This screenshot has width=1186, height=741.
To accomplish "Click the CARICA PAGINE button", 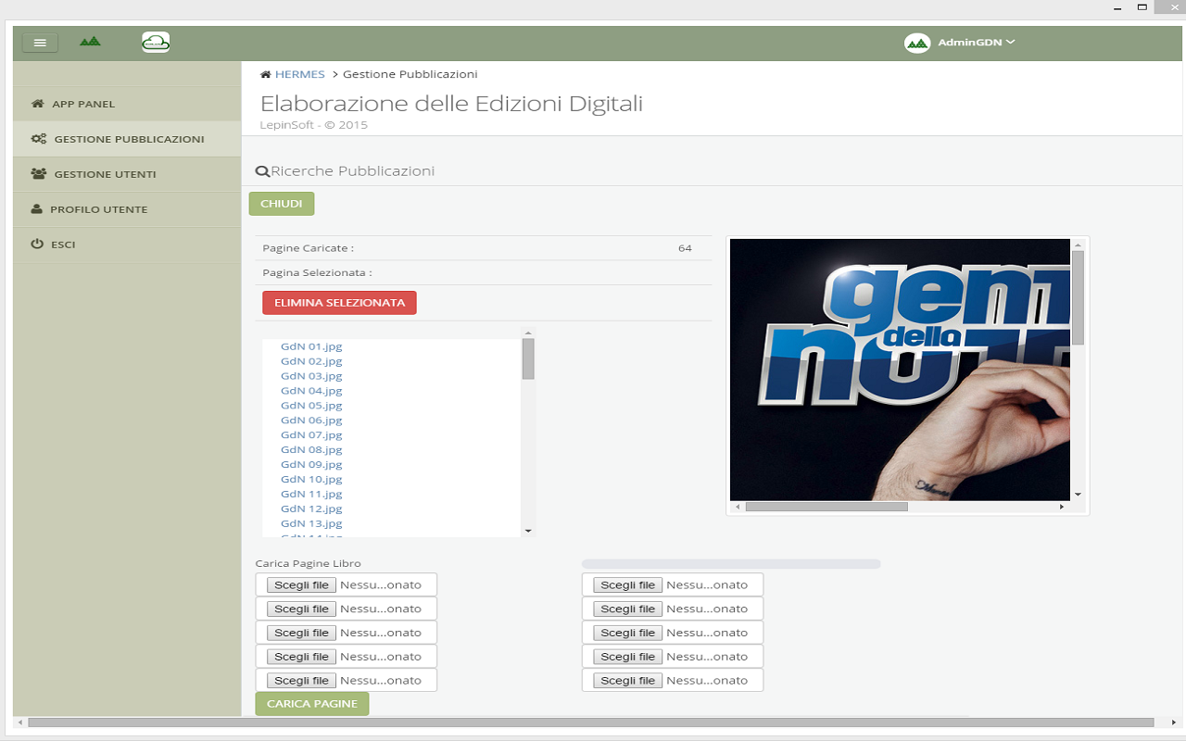I will (312, 704).
